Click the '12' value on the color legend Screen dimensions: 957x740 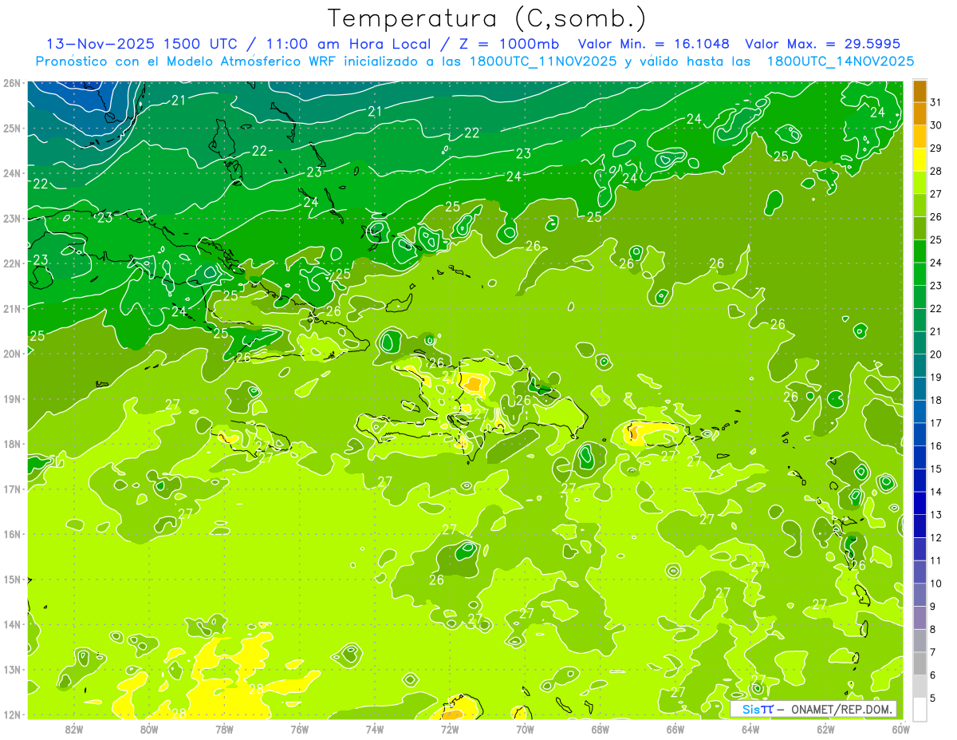[x=936, y=538]
